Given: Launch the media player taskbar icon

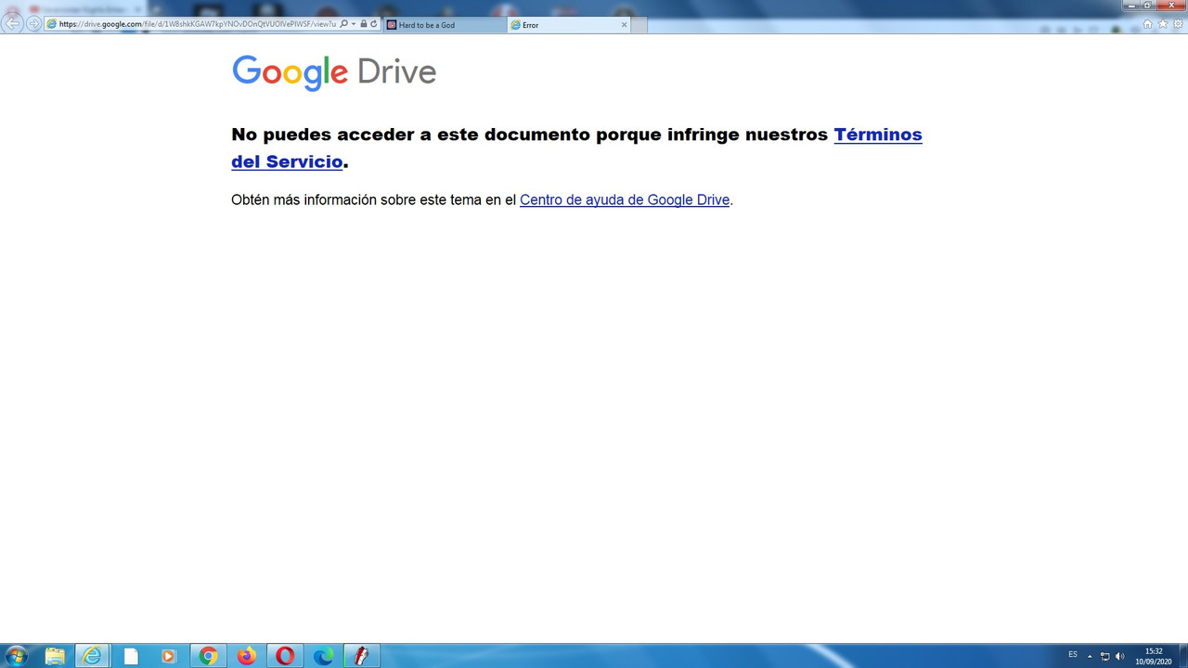Looking at the screenshot, I should coord(169,656).
